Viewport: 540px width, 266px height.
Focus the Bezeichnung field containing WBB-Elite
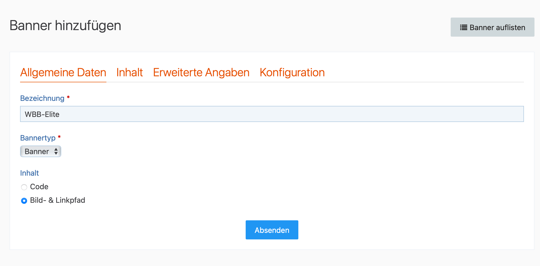(x=272, y=114)
